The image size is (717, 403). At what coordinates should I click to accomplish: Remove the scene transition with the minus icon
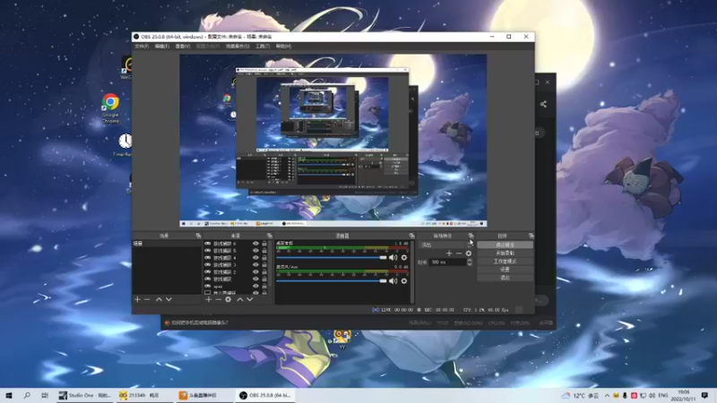click(459, 253)
